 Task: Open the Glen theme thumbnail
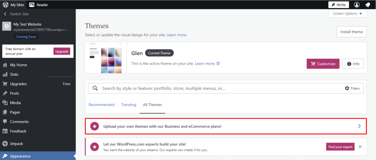(105, 58)
